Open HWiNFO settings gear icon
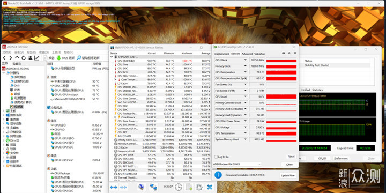Image resolution: width=386 pixels, height=193 pixels. point(199,187)
